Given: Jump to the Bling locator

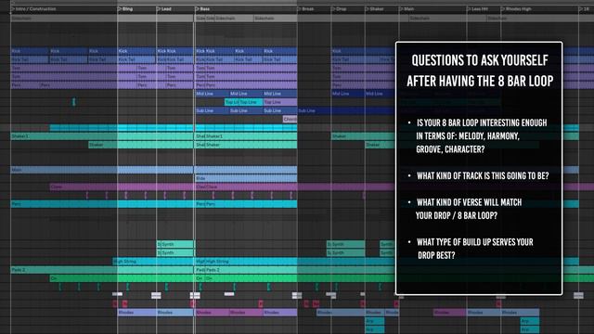Looking at the screenshot, I should pos(125,8).
